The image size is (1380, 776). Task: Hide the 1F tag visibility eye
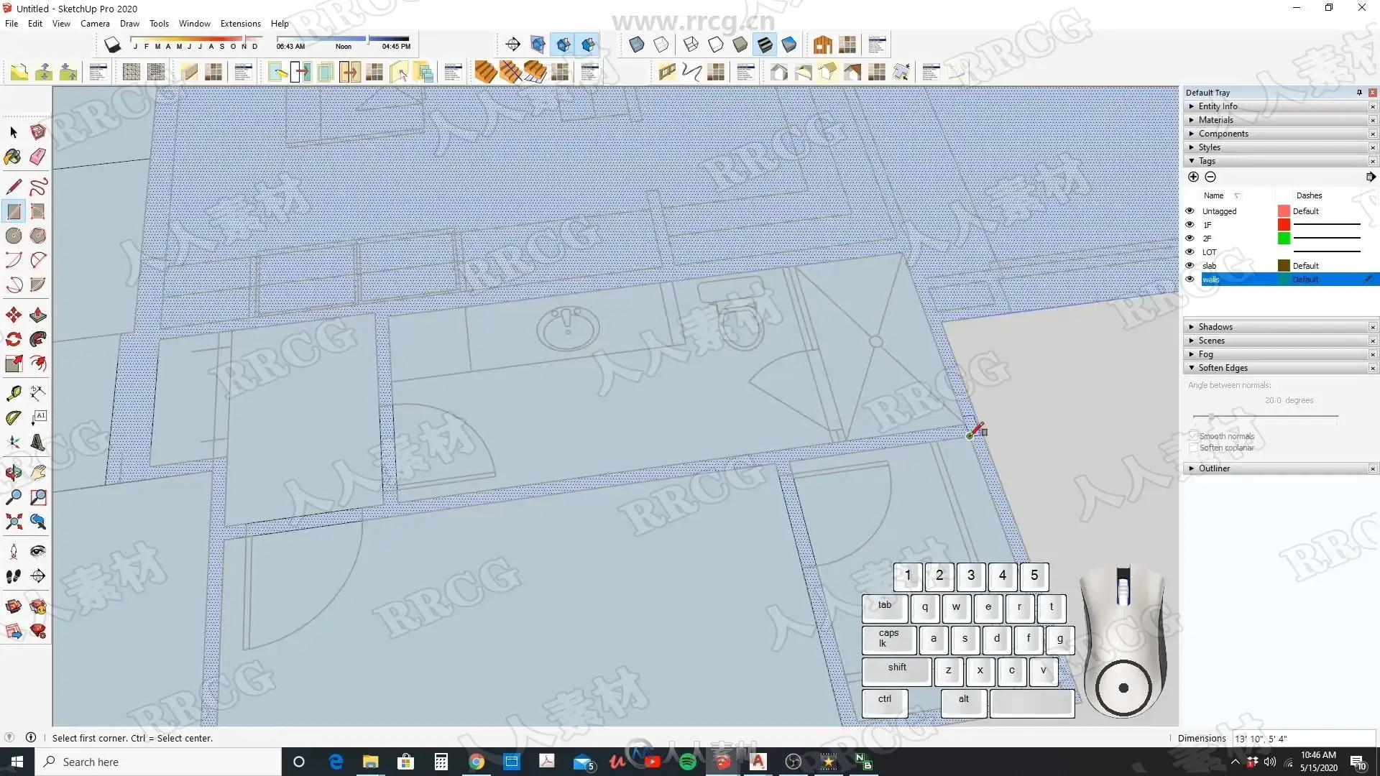tap(1190, 225)
